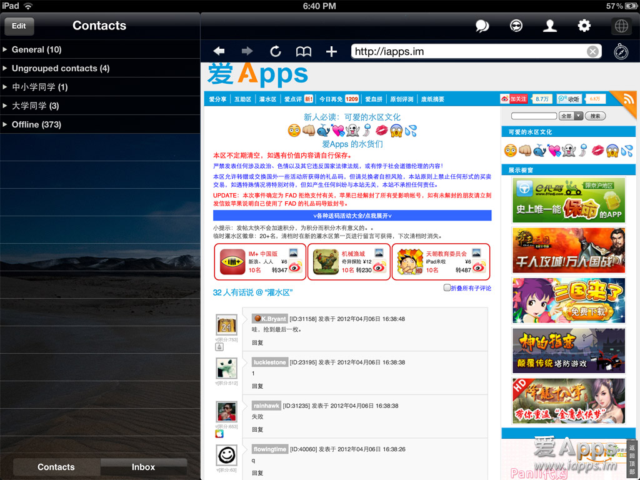Open rainhawk's avatar image
This screenshot has width=640, height=480.
226,412
